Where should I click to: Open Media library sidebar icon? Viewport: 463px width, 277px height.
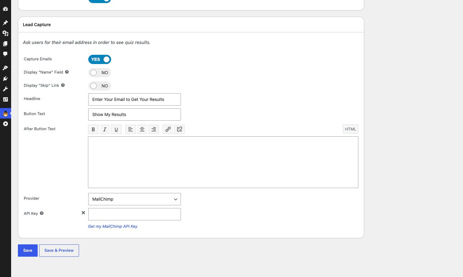click(x=5, y=33)
